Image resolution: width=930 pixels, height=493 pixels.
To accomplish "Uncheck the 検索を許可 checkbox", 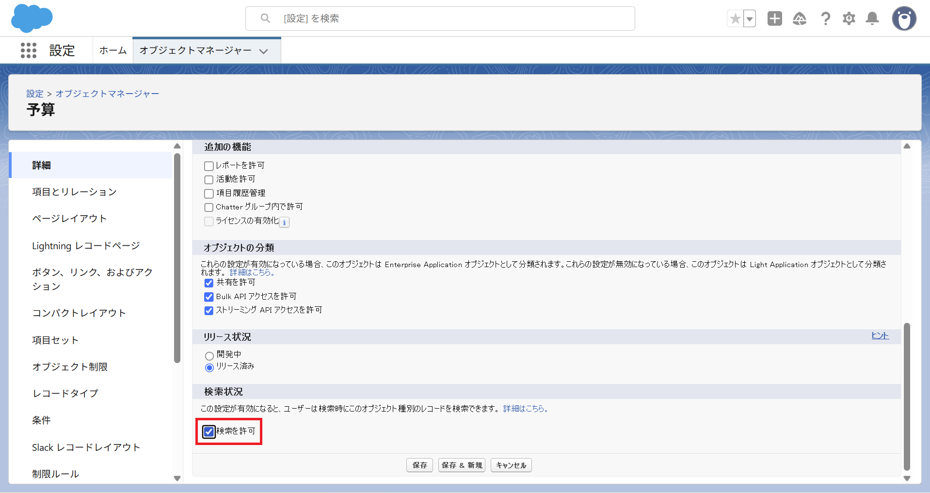I will pyautogui.click(x=209, y=431).
